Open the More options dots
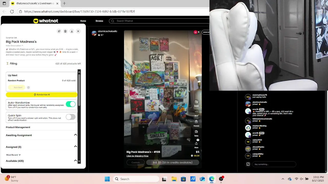The image size is (328, 184). 196,112
